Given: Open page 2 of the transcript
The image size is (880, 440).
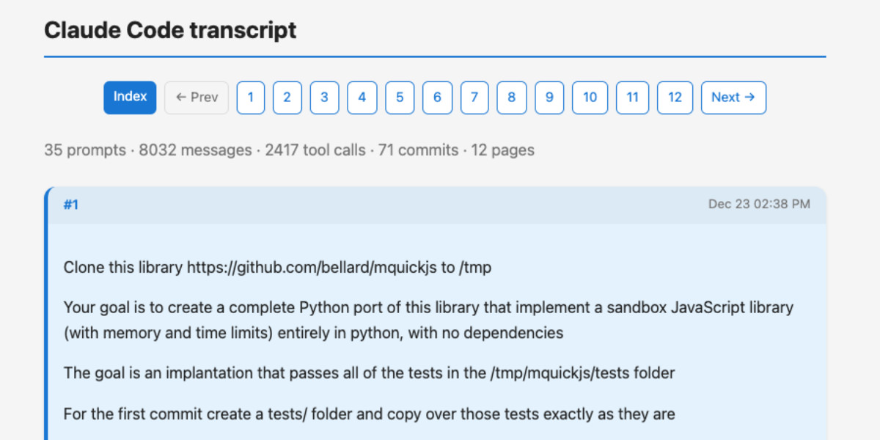Looking at the screenshot, I should click(287, 98).
